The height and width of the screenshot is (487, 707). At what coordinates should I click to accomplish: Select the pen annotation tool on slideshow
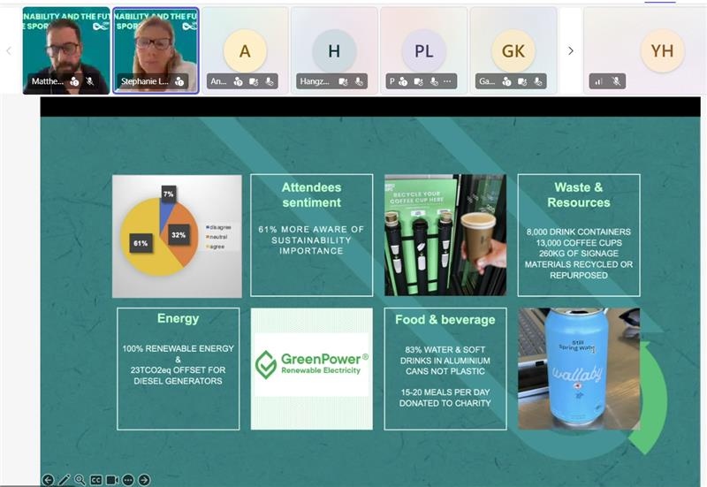tap(64, 480)
